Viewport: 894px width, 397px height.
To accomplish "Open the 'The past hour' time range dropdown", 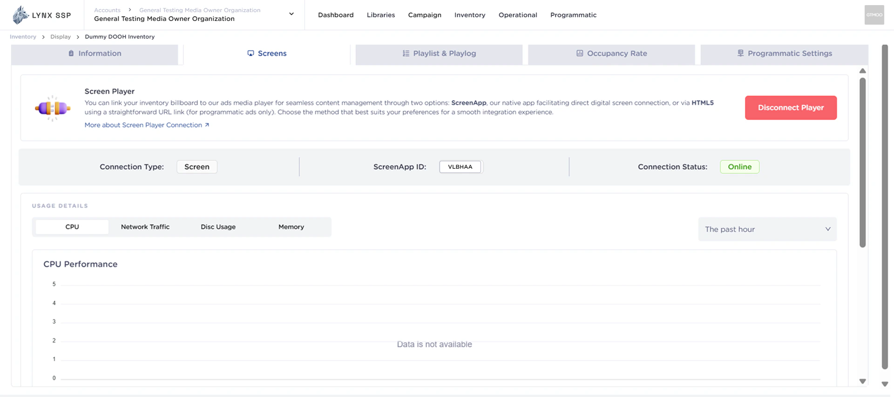I will (767, 229).
